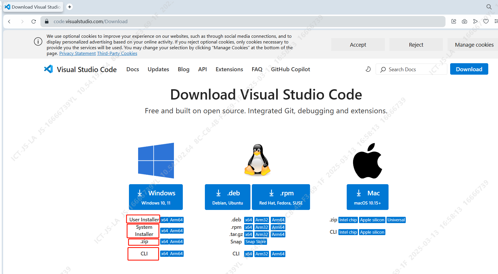This screenshot has height=274, width=498.
Task: Select User Installer Arm64 for Windows
Action: click(176, 220)
